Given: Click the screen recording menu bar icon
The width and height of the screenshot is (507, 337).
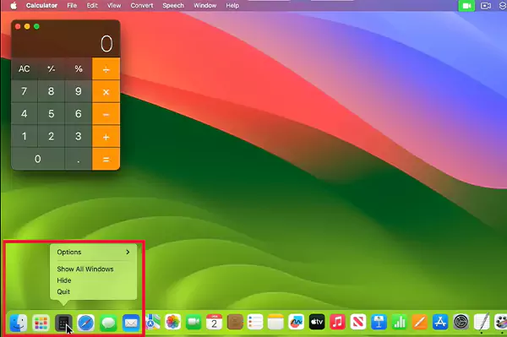Looking at the screenshot, I should (486, 6).
